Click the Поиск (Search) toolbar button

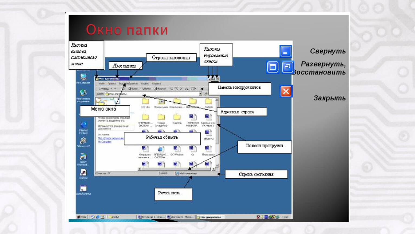[133, 89]
